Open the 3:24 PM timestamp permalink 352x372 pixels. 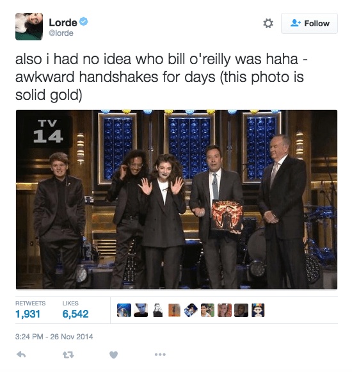tap(54, 336)
